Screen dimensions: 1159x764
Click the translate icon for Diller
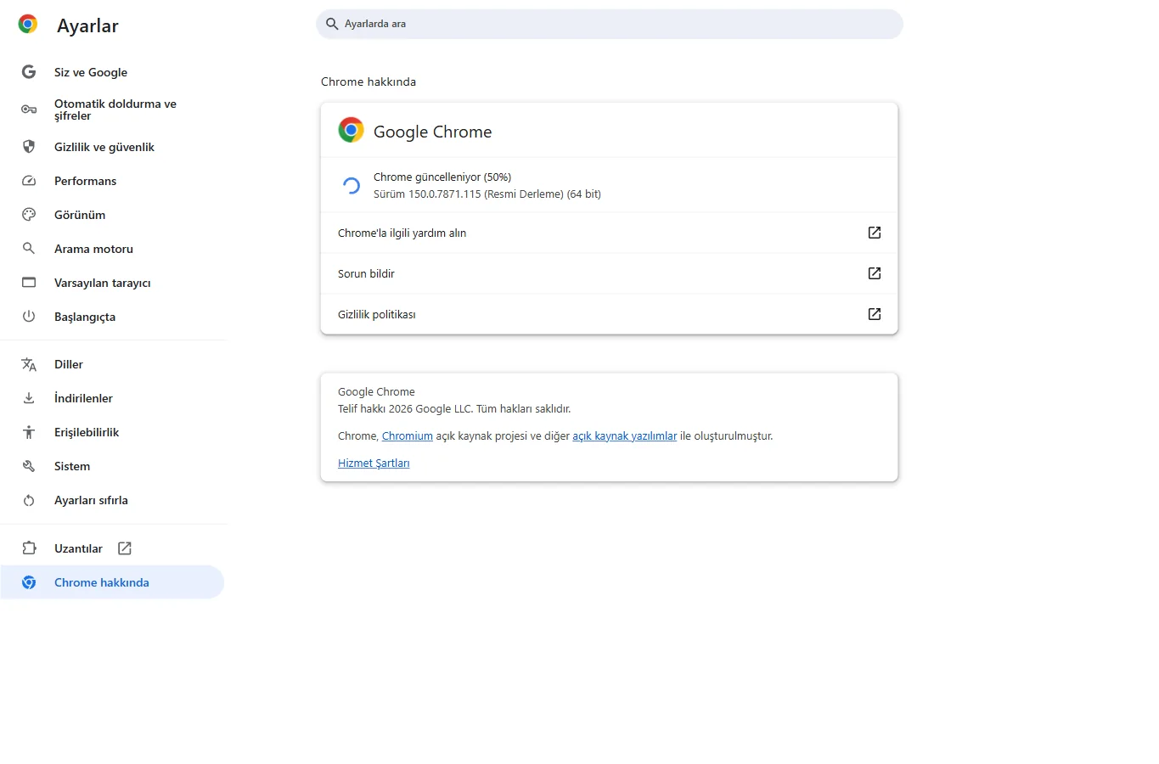(x=29, y=364)
